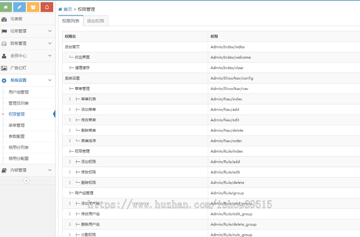The height and width of the screenshot is (237, 360).
Task: Collapse the 系统设置 sidebar menu
Action: [x=27, y=80]
